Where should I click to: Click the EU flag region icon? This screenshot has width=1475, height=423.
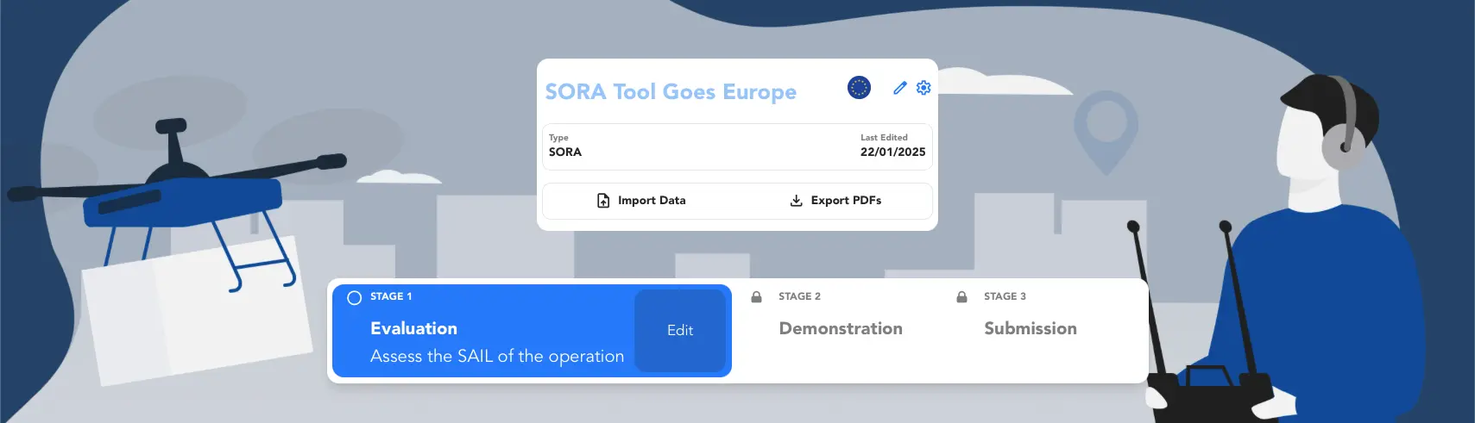(859, 88)
